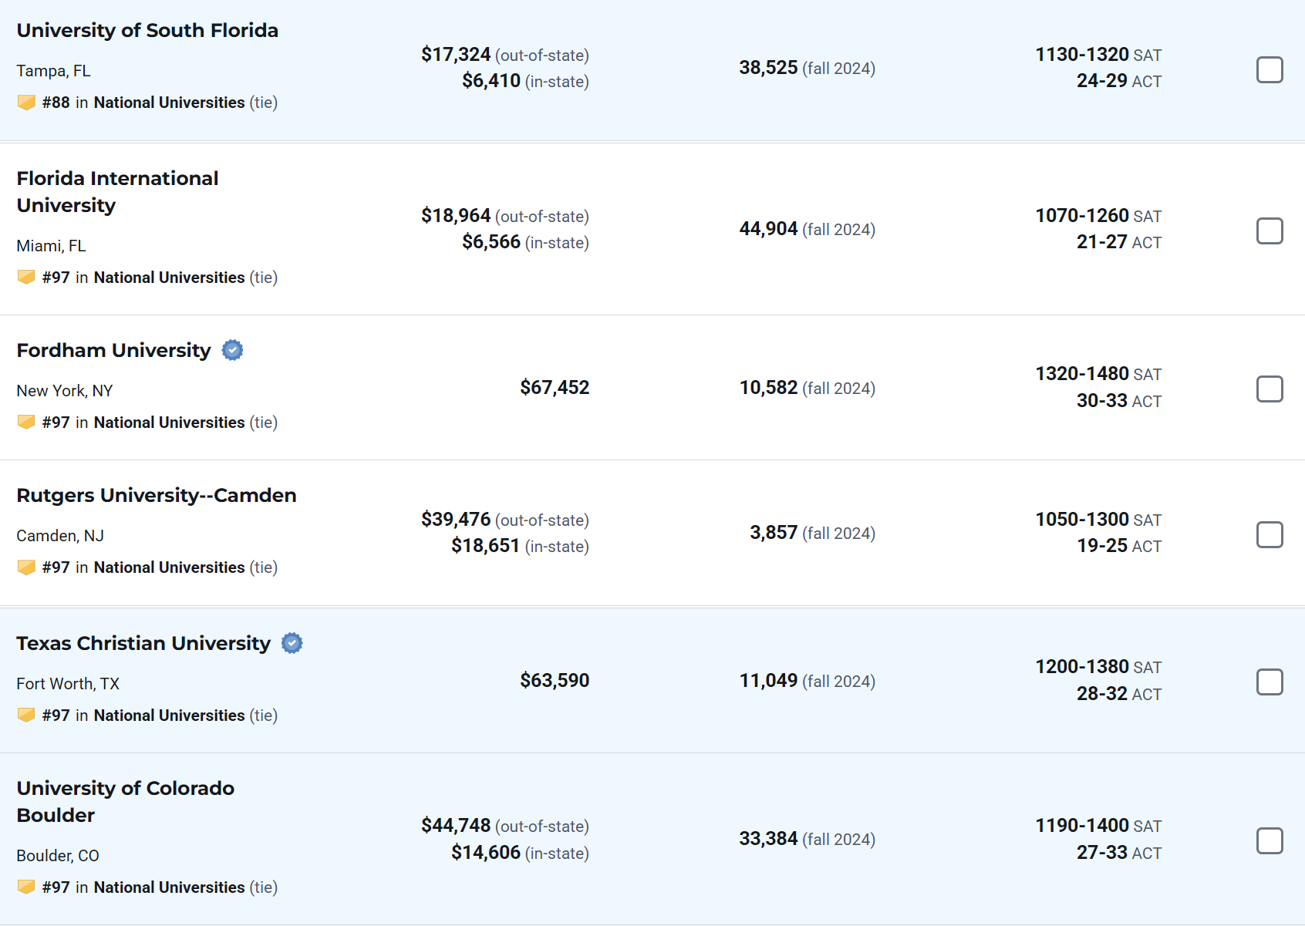Open the University of Colorado Boulder profile
1305x926 pixels.
tap(125, 801)
